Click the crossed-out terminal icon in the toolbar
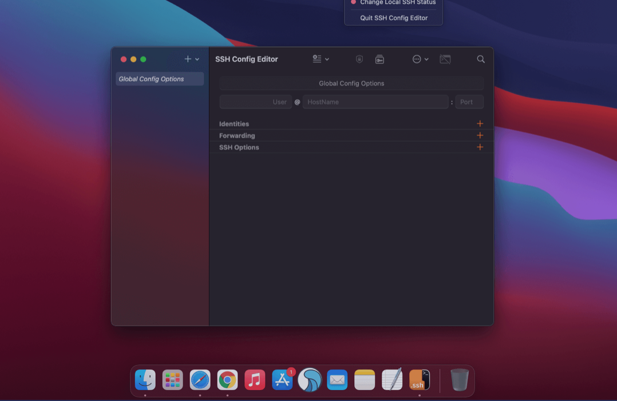The width and height of the screenshot is (617, 401). 445,59
